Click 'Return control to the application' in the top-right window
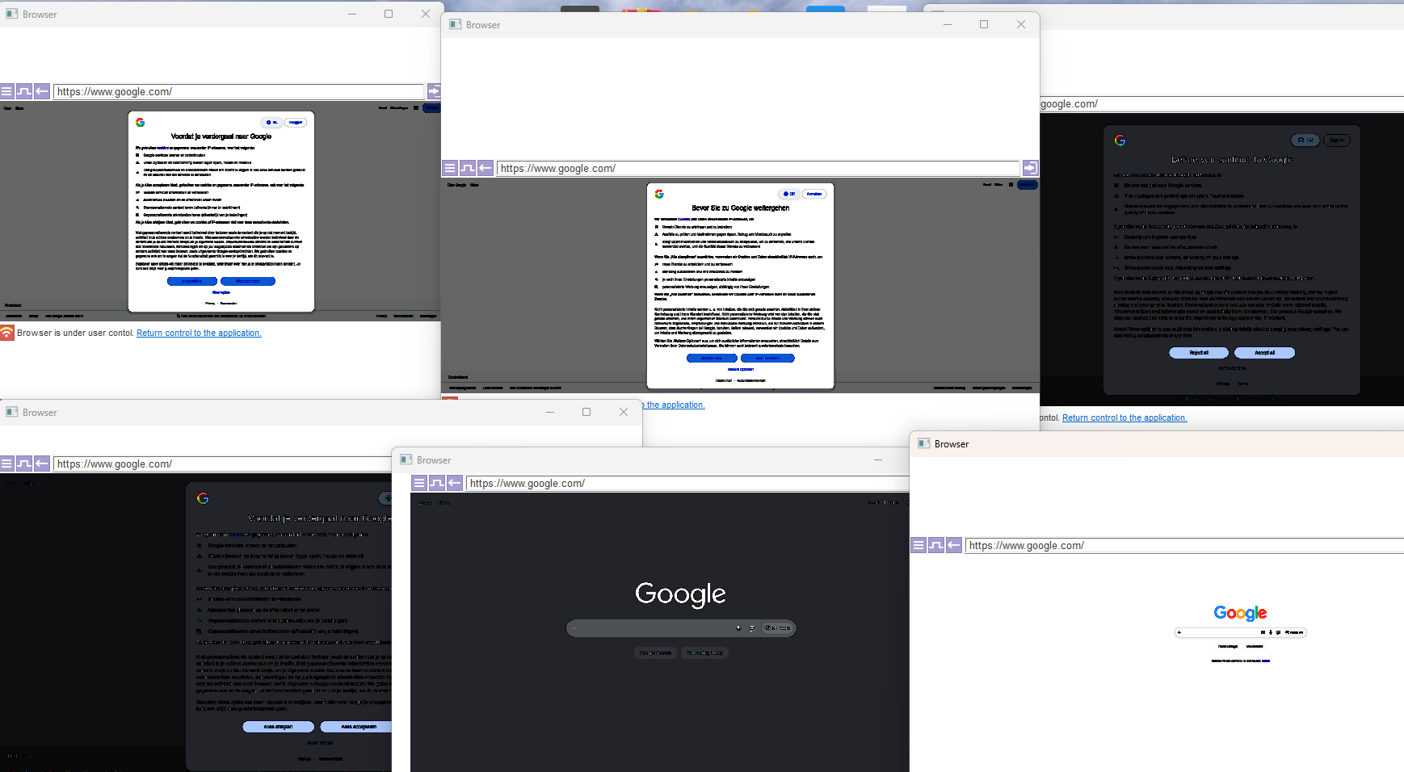1404x772 pixels. 1124,417
